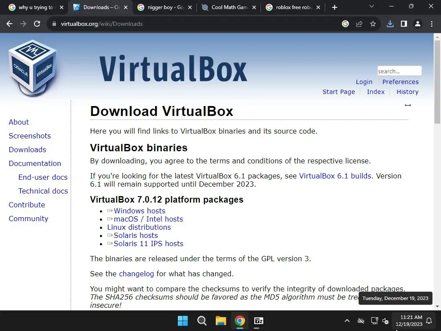View site info via lock icon
The width and height of the screenshot is (441, 331).
54,24
